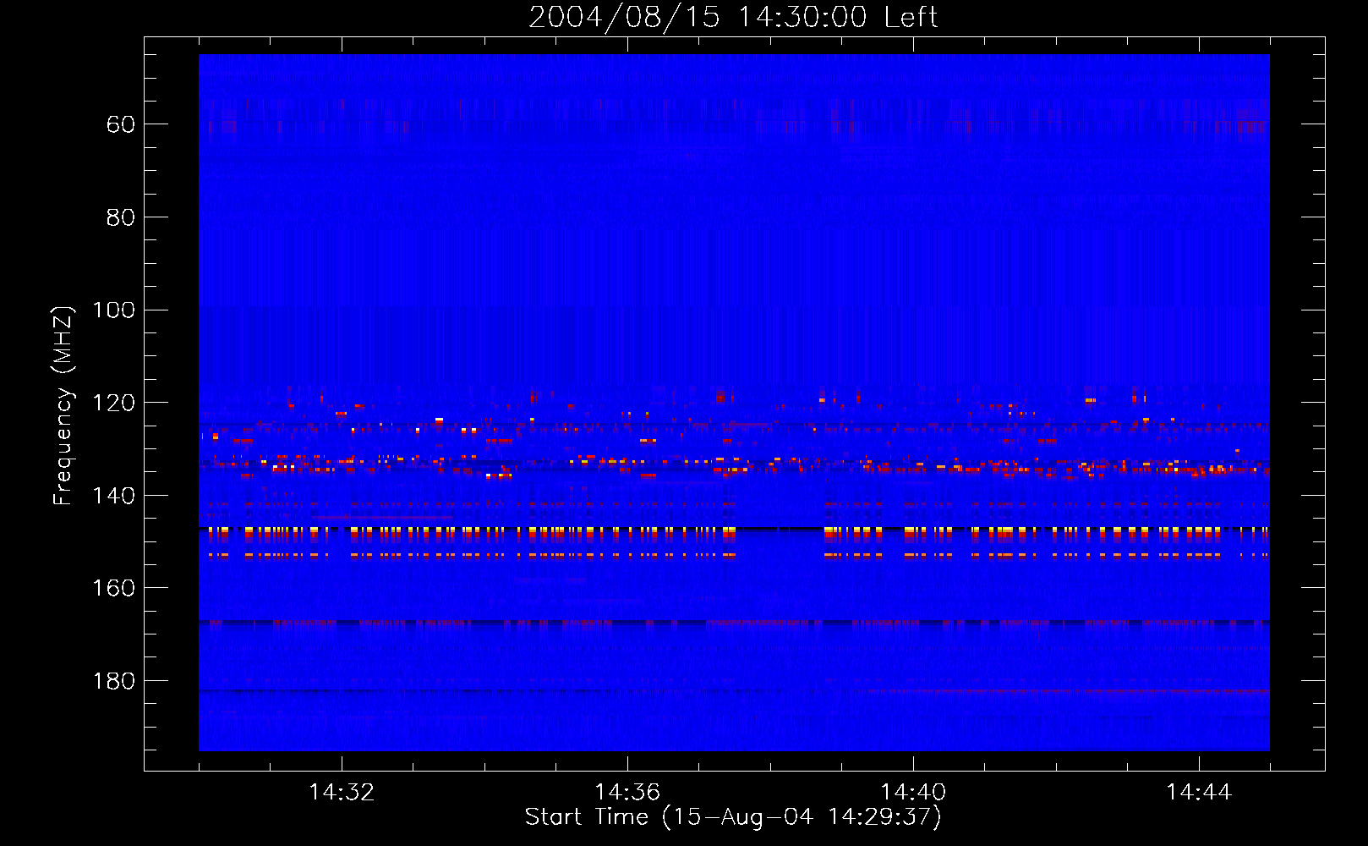Click the plot title "2004/08/15 14:30:00 Left"

point(733,17)
